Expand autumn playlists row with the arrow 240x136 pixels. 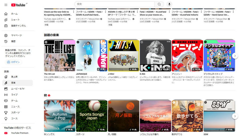coord(235,116)
